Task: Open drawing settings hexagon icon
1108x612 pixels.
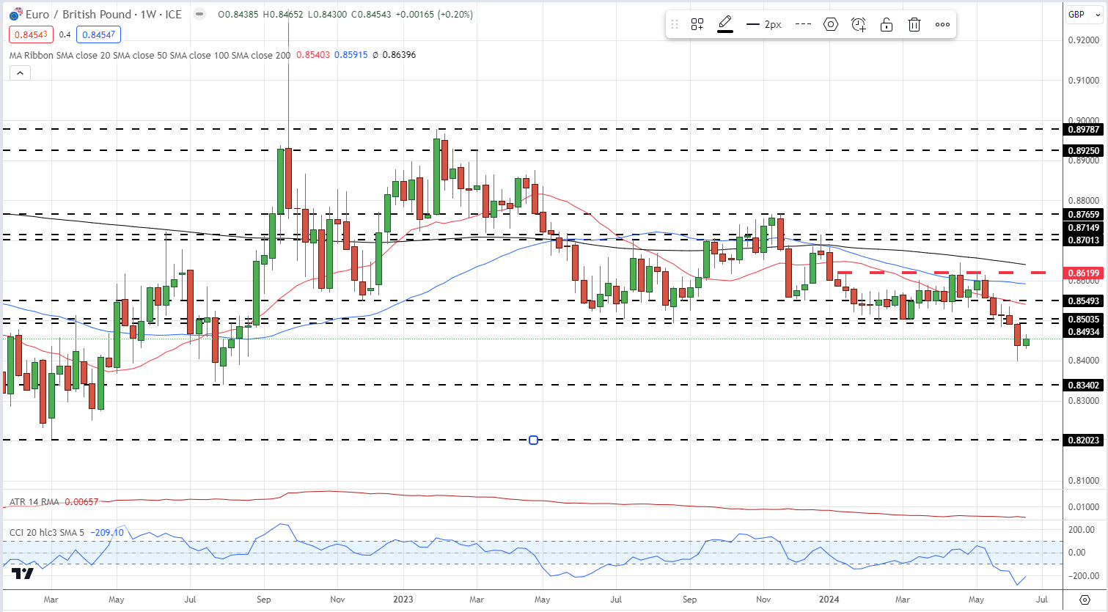Action: [830, 24]
